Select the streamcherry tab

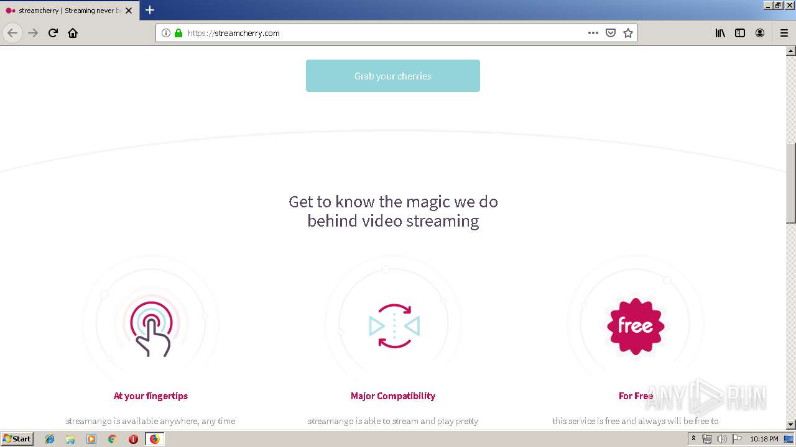click(68, 11)
